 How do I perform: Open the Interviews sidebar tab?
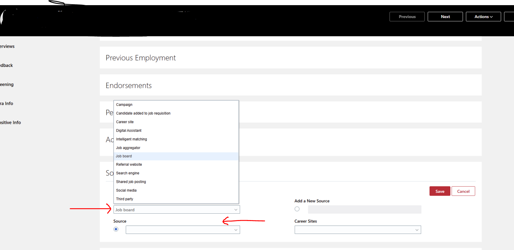7,46
